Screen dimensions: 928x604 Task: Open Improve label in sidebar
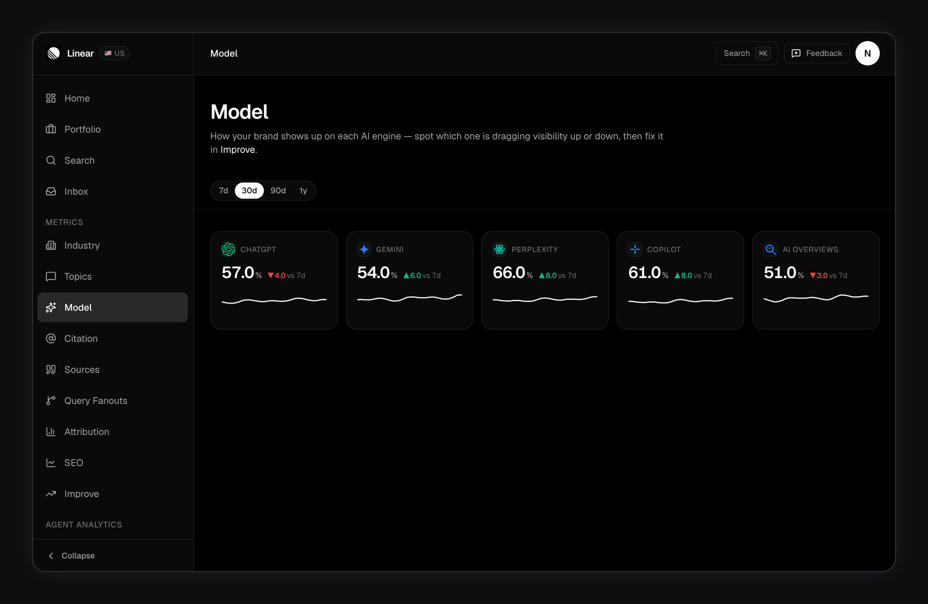tap(81, 494)
